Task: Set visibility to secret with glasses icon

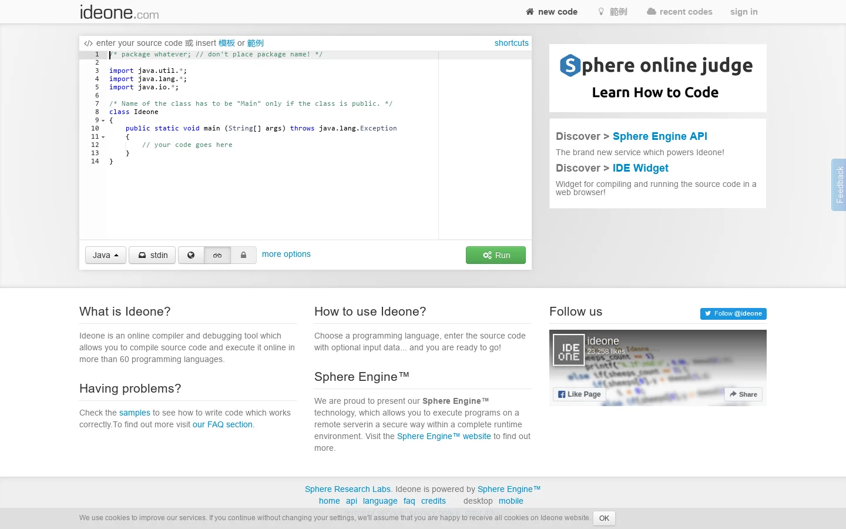Action: 217,255
